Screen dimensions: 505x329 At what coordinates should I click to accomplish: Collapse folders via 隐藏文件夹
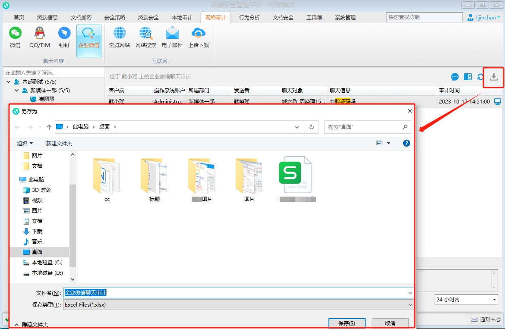31,325
